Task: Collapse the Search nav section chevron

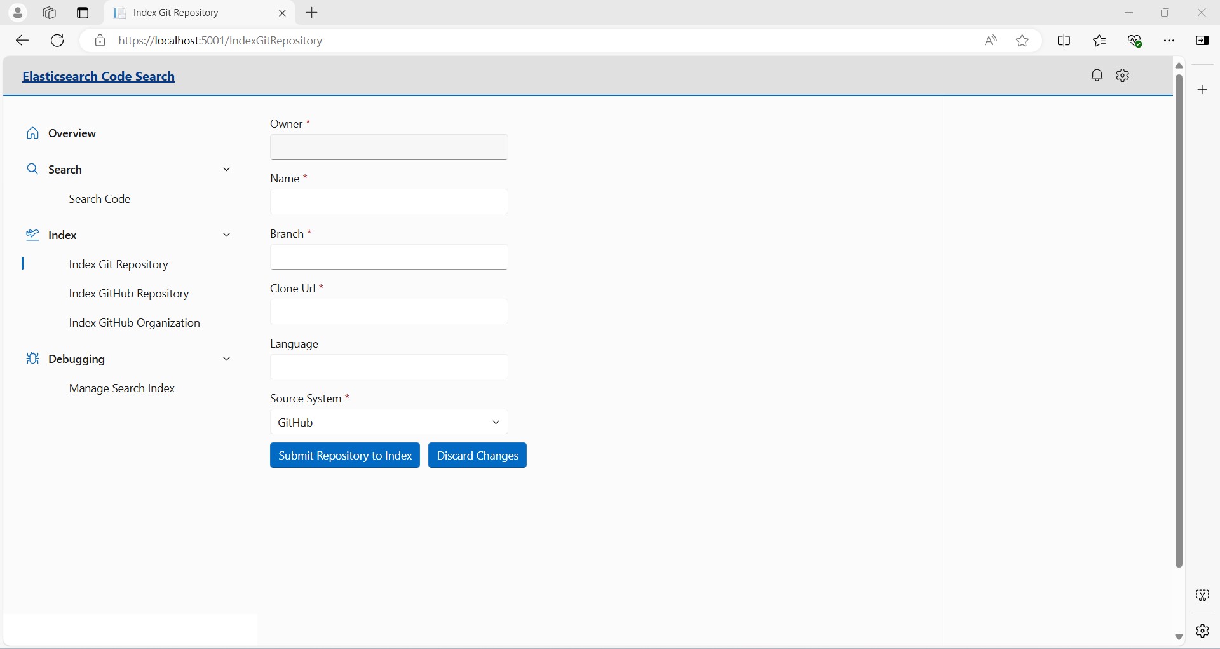Action: (x=226, y=169)
